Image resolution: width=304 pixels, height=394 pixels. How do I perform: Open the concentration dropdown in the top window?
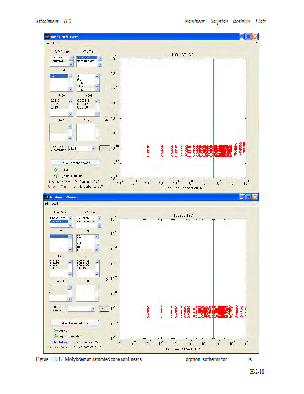pyautogui.click(x=92, y=148)
